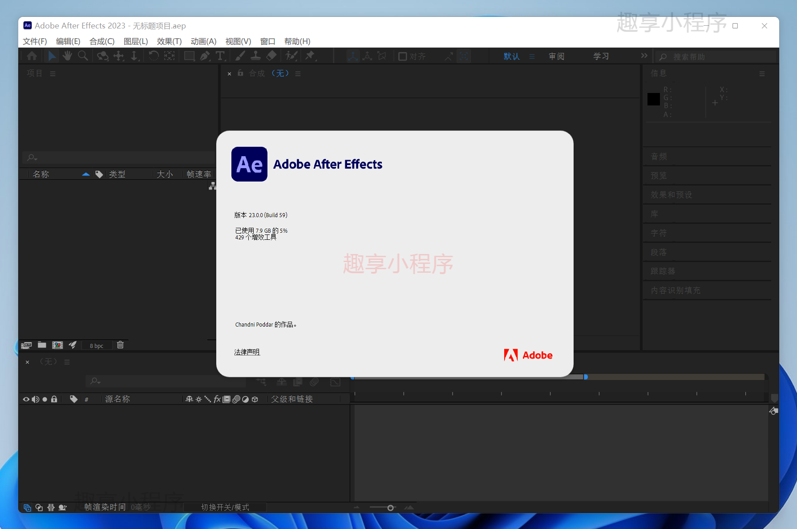The width and height of the screenshot is (797, 529).
Task: Select the Hand tool
Action: tap(67, 56)
